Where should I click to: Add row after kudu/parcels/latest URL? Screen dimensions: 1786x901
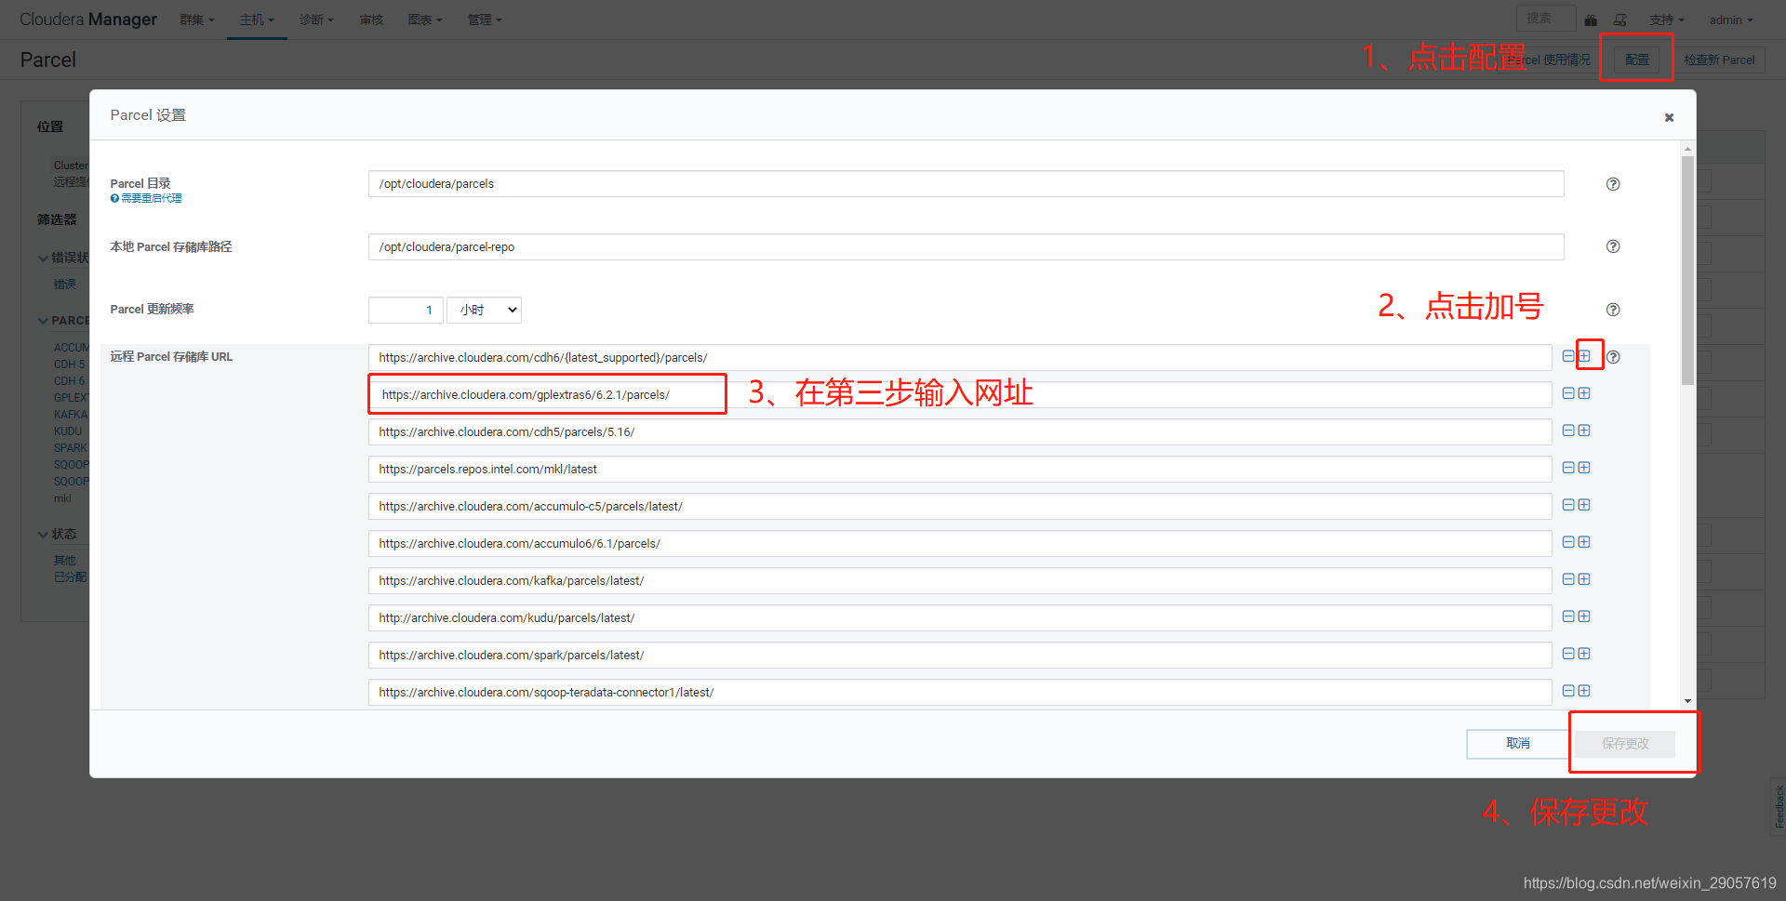(1584, 616)
